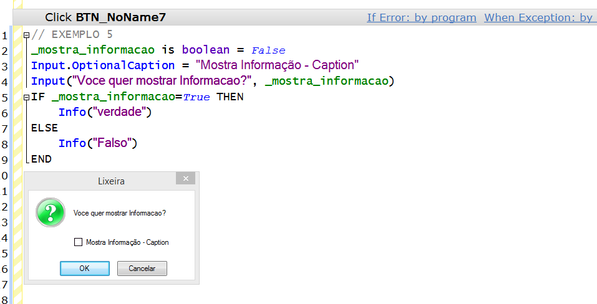The width and height of the screenshot is (597, 304).
Task: Click the END keyword in code
Action: [41, 159]
